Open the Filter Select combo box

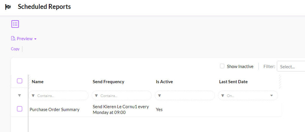[291, 66]
